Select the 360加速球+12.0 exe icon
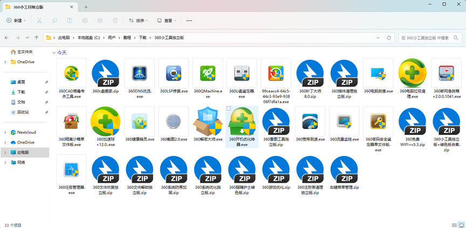The height and width of the screenshot is (228, 466). tap(106, 122)
